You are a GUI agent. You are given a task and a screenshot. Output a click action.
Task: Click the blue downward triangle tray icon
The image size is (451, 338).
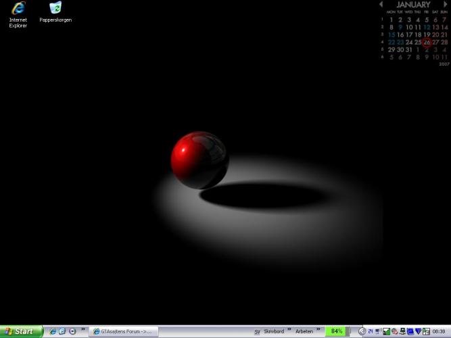click(418, 331)
